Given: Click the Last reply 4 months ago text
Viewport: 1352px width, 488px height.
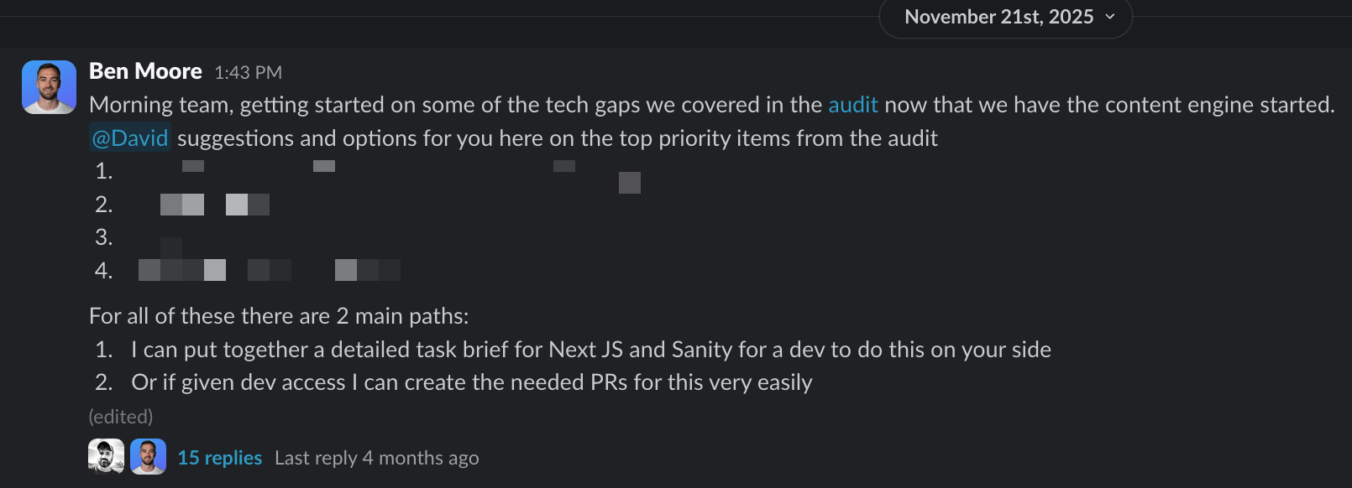Looking at the screenshot, I should tap(376, 458).
